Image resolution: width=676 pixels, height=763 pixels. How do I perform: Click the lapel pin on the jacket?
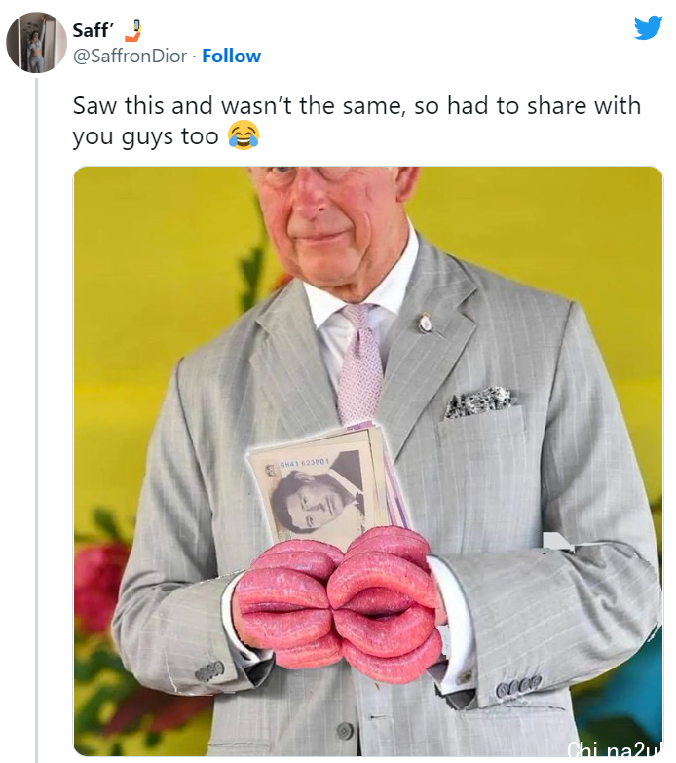click(426, 323)
